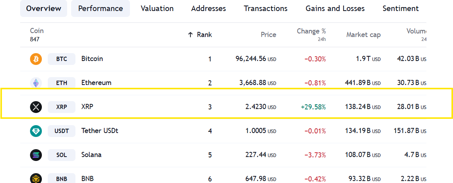Sort by the Price column header

click(268, 35)
